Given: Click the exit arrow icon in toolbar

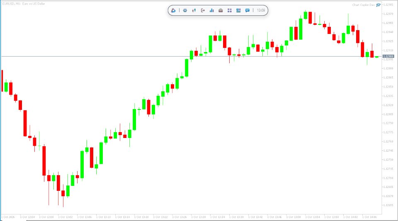Looking at the screenshot, I should [x=203, y=10].
